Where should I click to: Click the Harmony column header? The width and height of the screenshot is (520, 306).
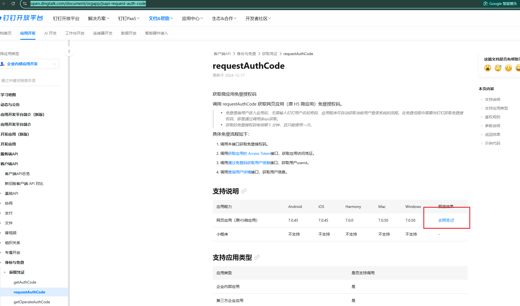353,207
